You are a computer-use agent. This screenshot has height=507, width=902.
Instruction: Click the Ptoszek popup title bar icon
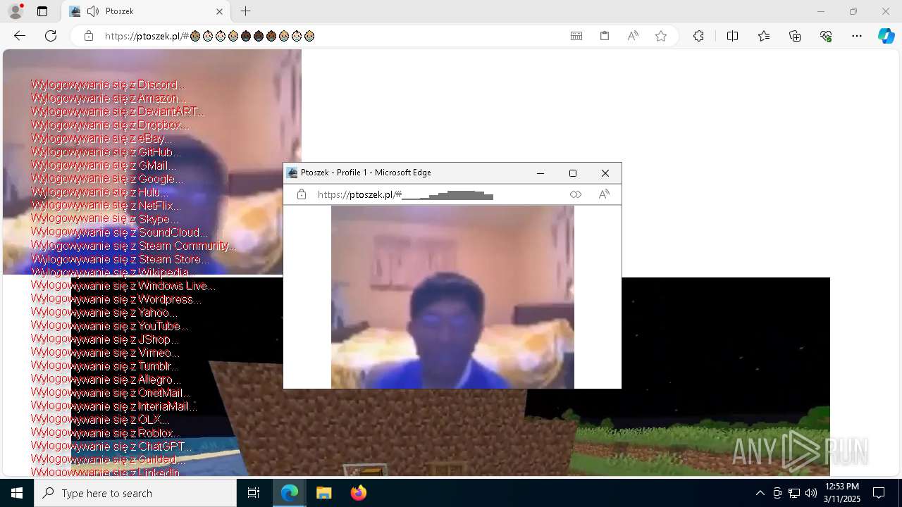click(x=292, y=173)
